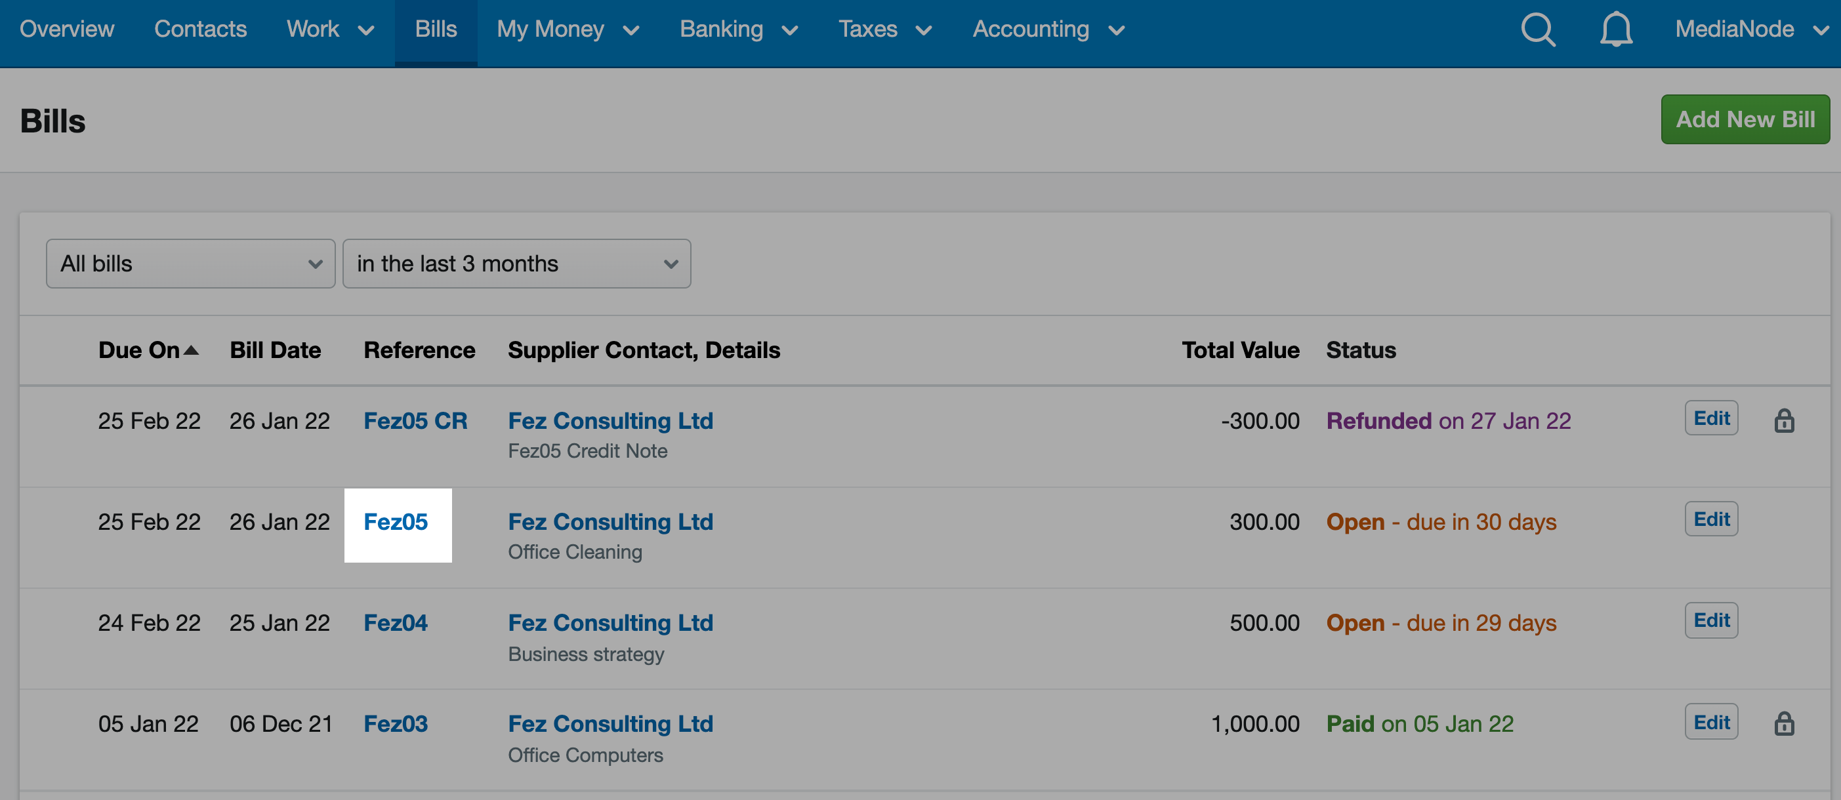Click the 'Office Computers' description
This screenshot has width=1841, height=800.
click(585, 755)
